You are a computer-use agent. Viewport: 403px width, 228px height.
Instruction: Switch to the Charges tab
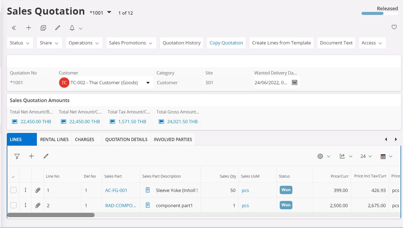point(85,139)
